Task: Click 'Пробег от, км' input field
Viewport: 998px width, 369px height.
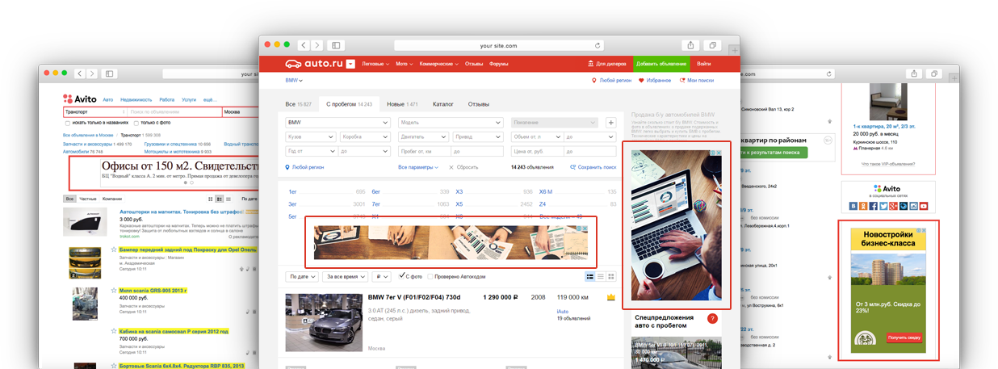Action: tap(424, 151)
